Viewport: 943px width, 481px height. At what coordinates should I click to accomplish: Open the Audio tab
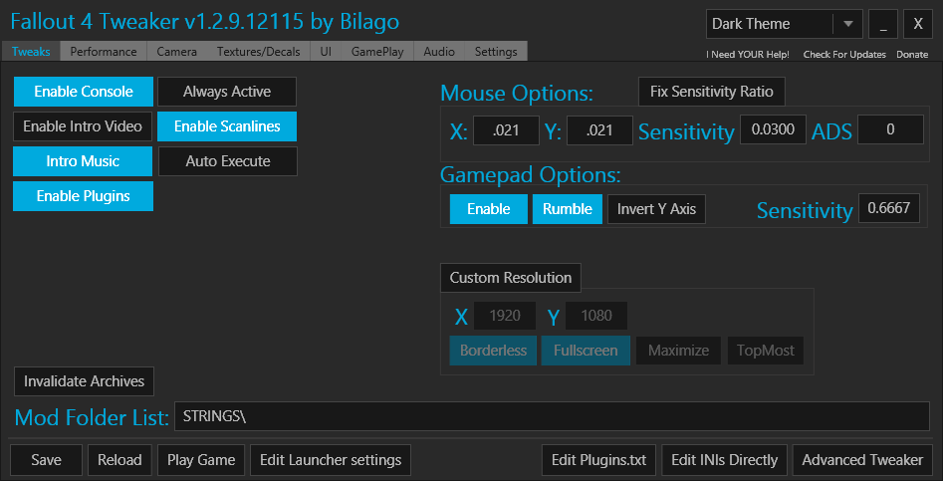[x=439, y=52]
